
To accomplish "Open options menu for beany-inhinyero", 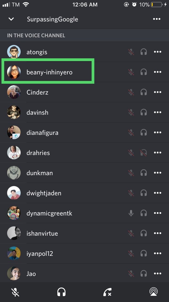I will (157, 72).
